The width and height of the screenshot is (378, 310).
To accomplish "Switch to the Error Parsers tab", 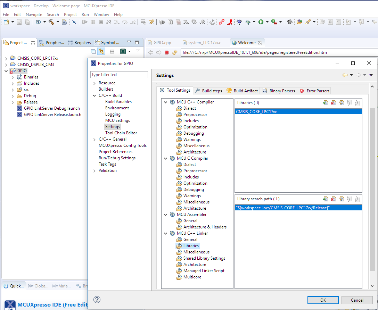I will pos(314,91).
